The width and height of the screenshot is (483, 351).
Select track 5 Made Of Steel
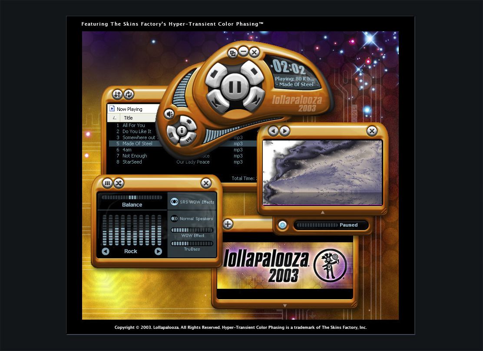[183, 144]
